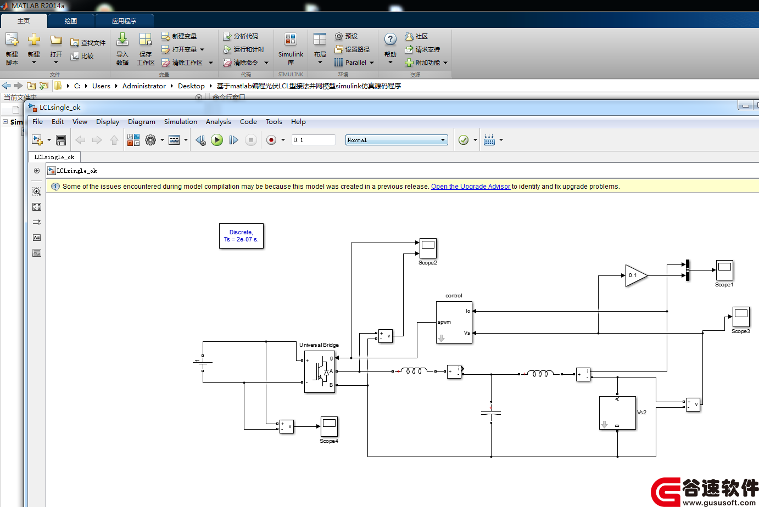The height and width of the screenshot is (507, 759).
Task: Toggle the Record simulation button
Action: [271, 140]
